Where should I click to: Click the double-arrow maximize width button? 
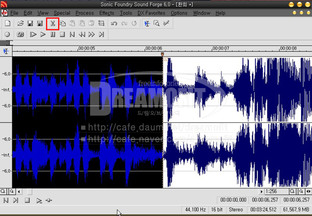308,192
